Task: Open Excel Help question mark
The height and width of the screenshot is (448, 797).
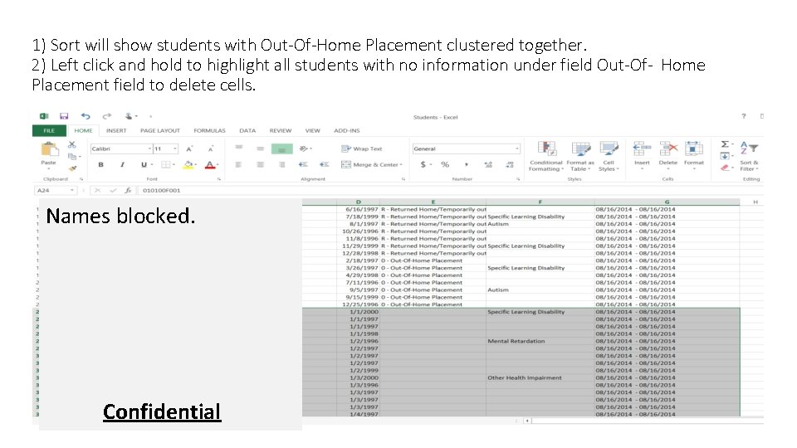Action: tap(744, 116)
